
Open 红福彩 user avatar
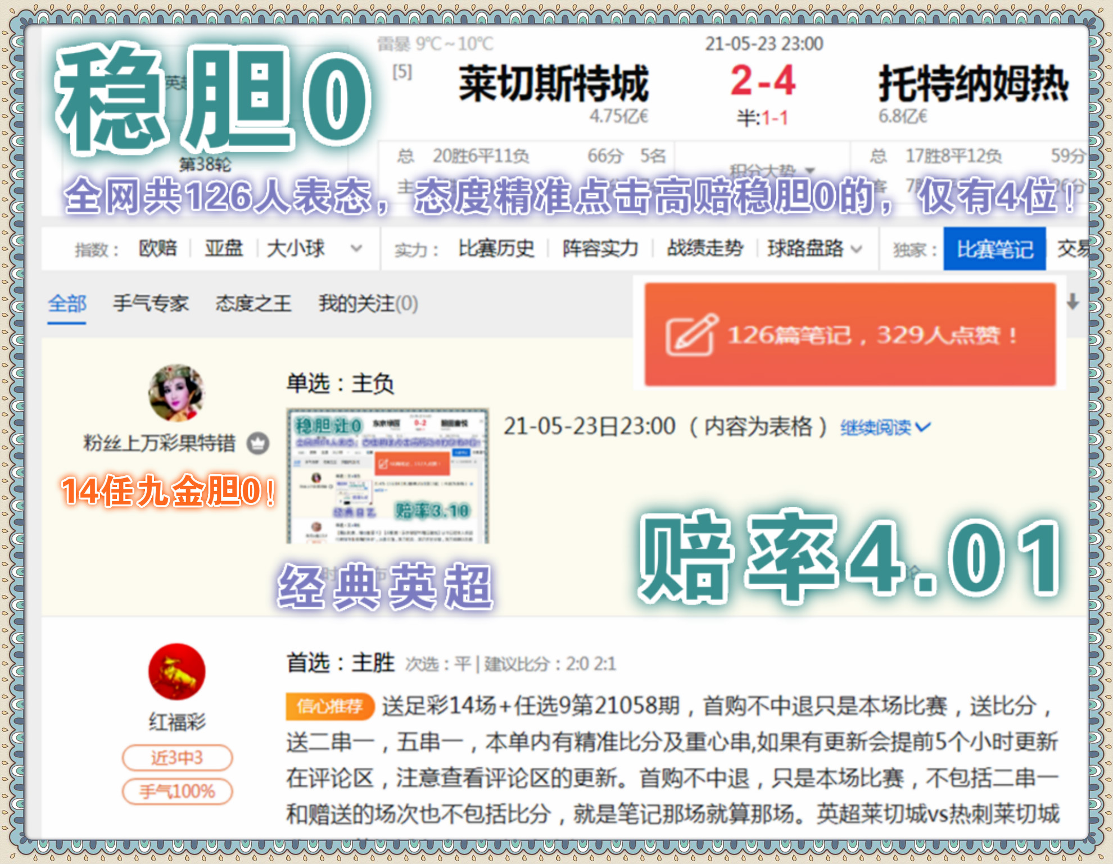point(177,671)
